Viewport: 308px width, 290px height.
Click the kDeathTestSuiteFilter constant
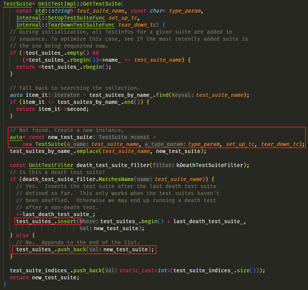(210, 165)
